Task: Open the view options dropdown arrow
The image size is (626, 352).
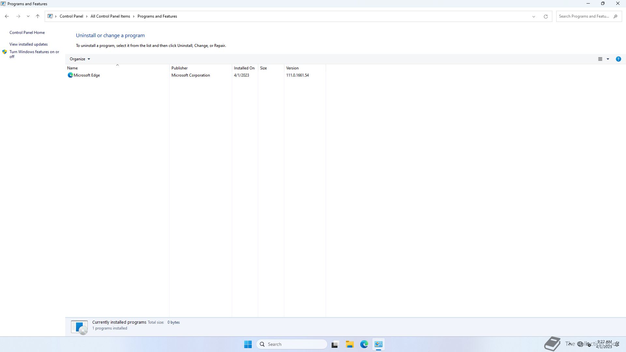Action: point(608,59)
